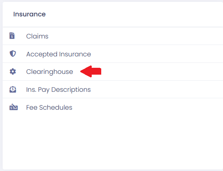Click the Claims invoice dollar icon

(12, 36)
